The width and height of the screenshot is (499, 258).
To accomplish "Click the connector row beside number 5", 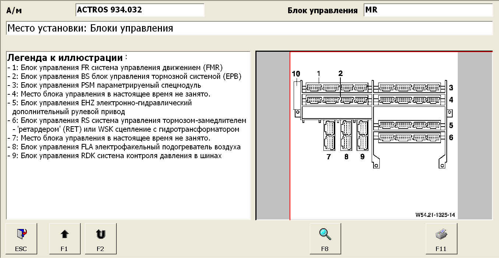I will click(409, 125).
